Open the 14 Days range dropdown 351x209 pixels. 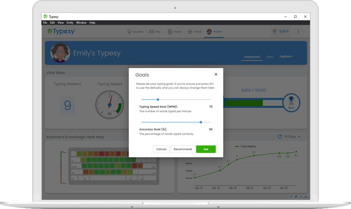[x=292, y=136]
